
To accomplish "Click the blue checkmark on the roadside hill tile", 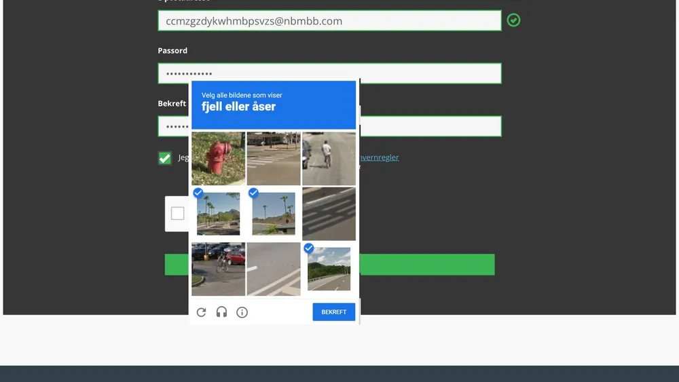I will [x=309, y=248].
